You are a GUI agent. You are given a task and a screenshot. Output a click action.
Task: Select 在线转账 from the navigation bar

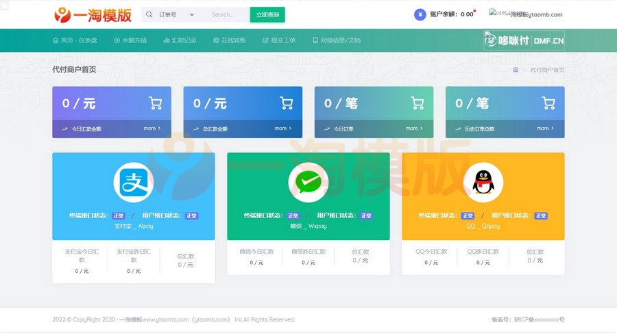click(x=230, y=40)
